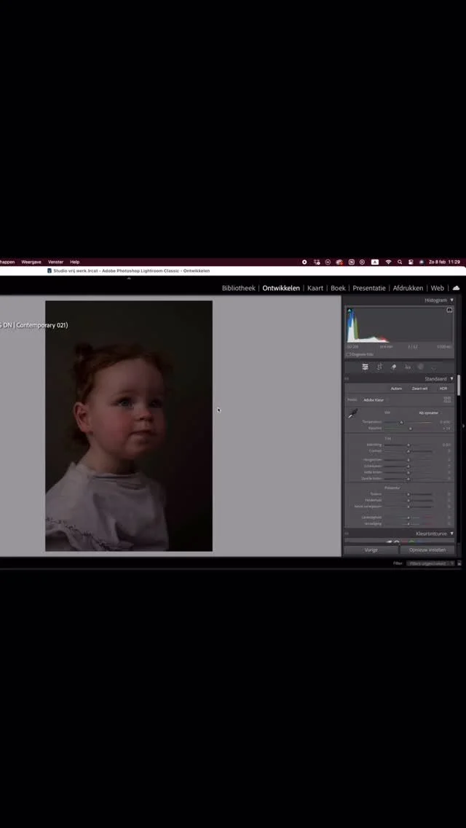Enable the Originele foto checkbox
This screenshot has width=466, height=828.
coord(348,354)
